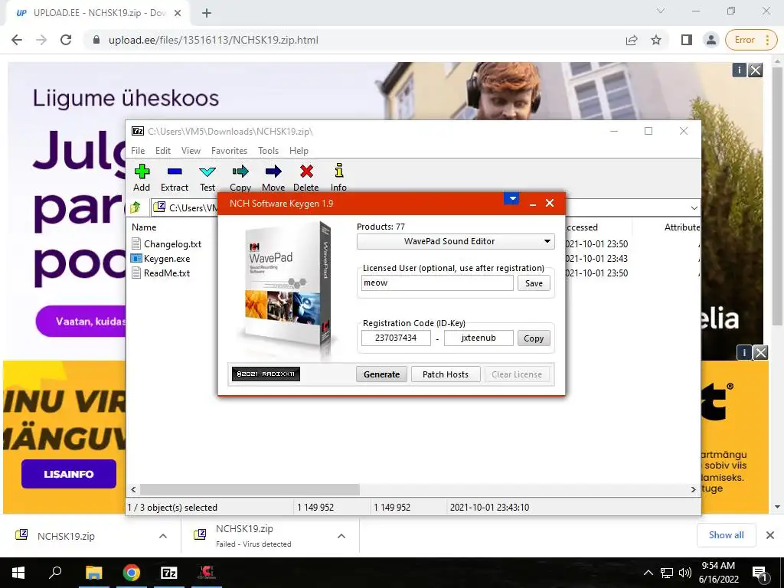
Task: Click the LISAINFO ad button
Action: click(x=68, y=474)
